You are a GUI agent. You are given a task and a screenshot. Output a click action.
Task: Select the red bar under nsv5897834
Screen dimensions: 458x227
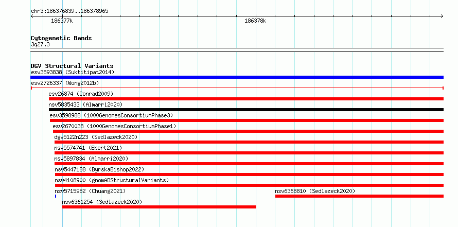coord(249,164)
